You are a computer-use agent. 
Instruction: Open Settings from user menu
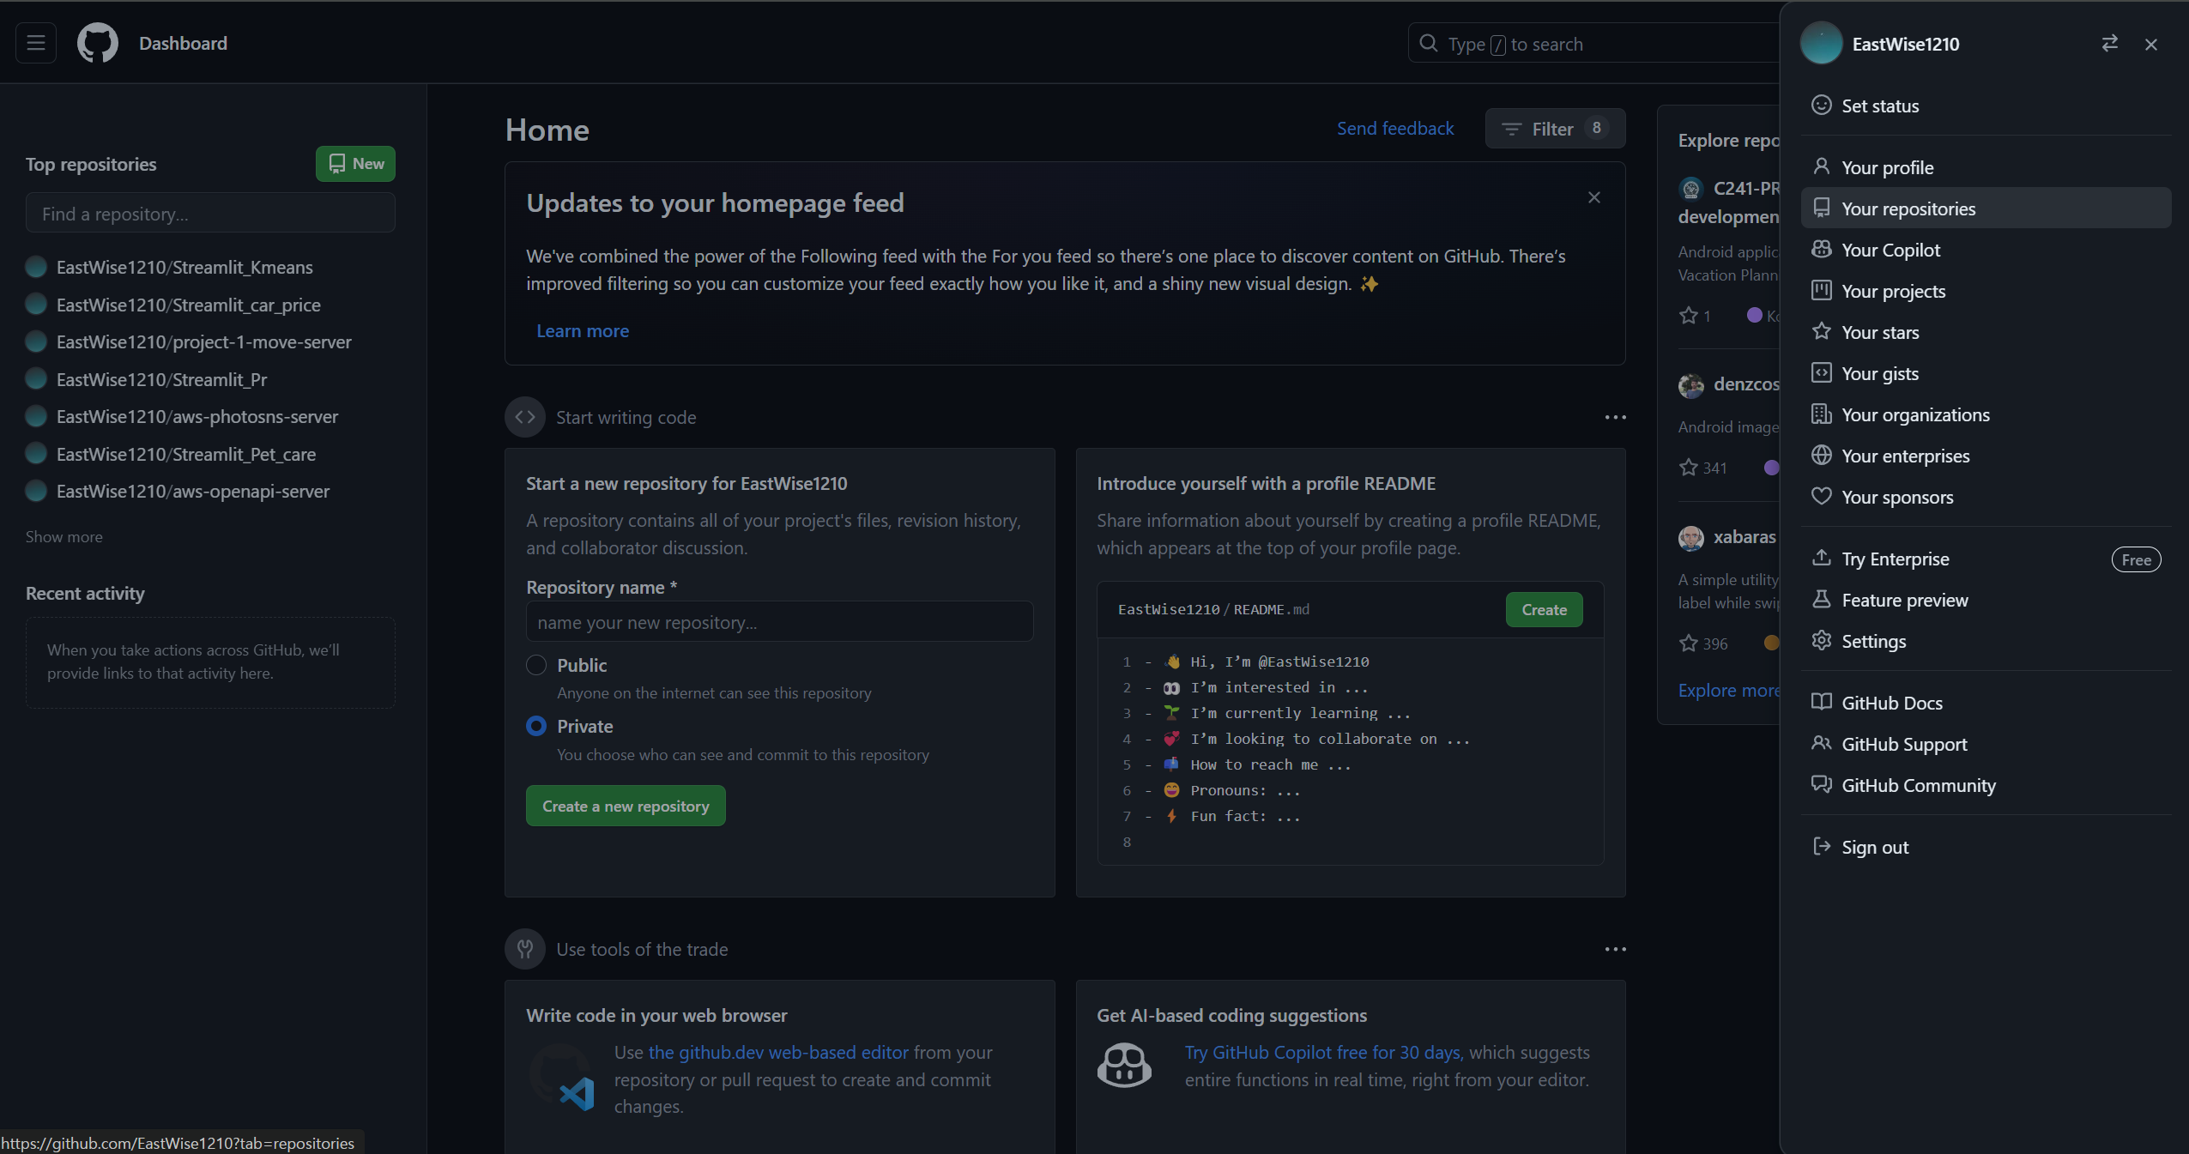1986,641
